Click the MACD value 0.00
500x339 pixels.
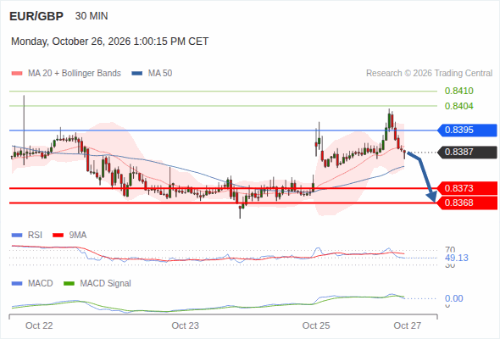click(x=454, y=298)
